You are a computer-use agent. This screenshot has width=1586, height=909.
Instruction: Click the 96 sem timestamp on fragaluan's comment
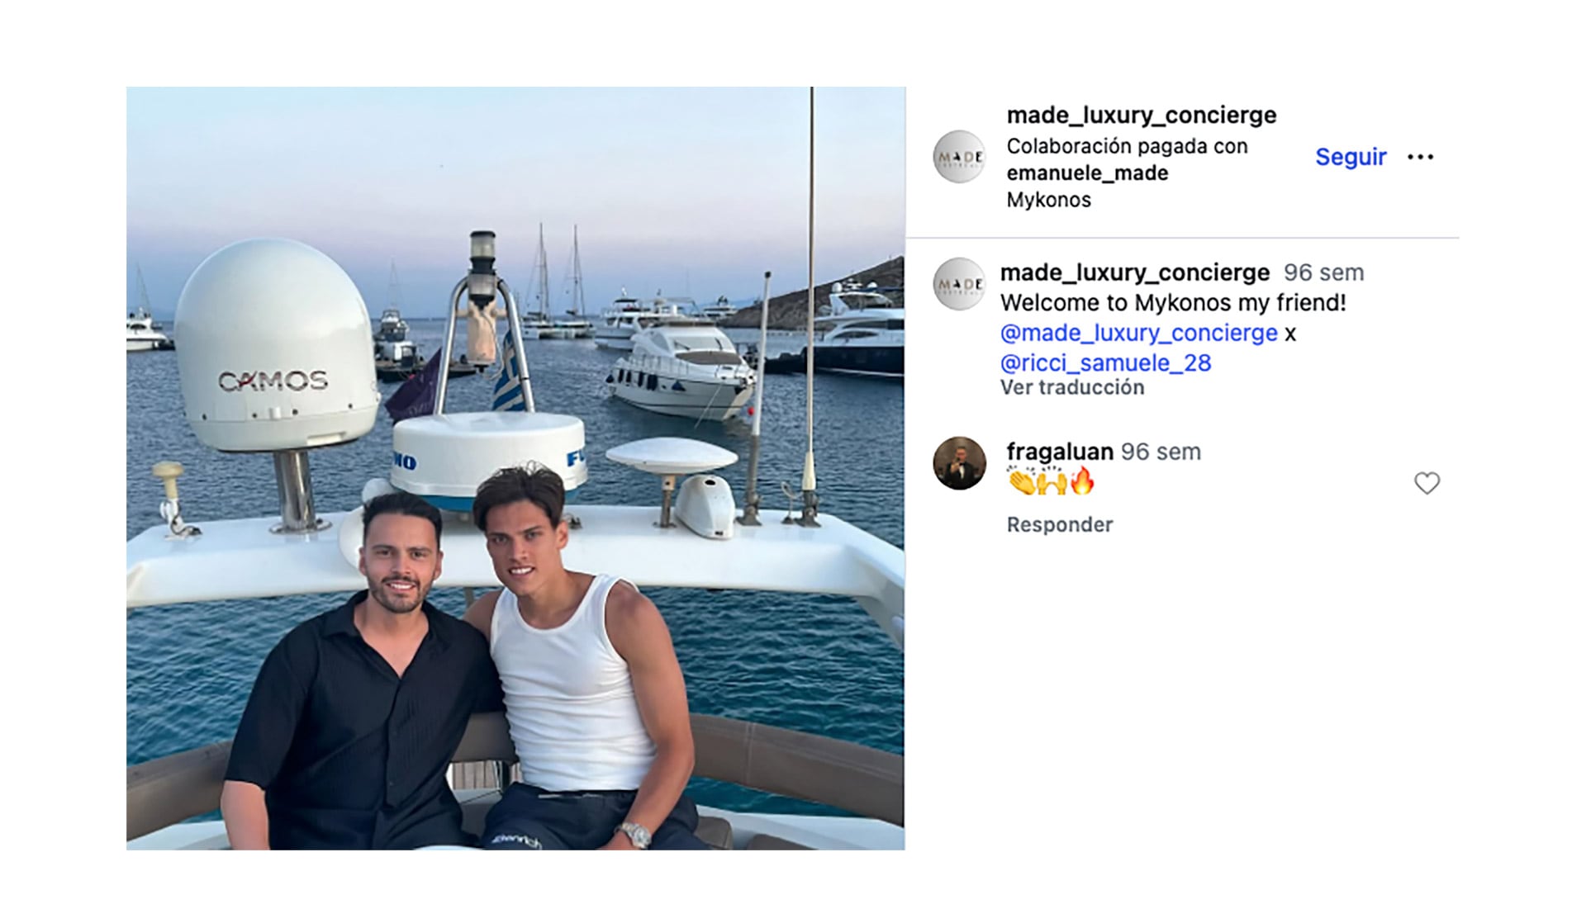[x=1160, y=452]
